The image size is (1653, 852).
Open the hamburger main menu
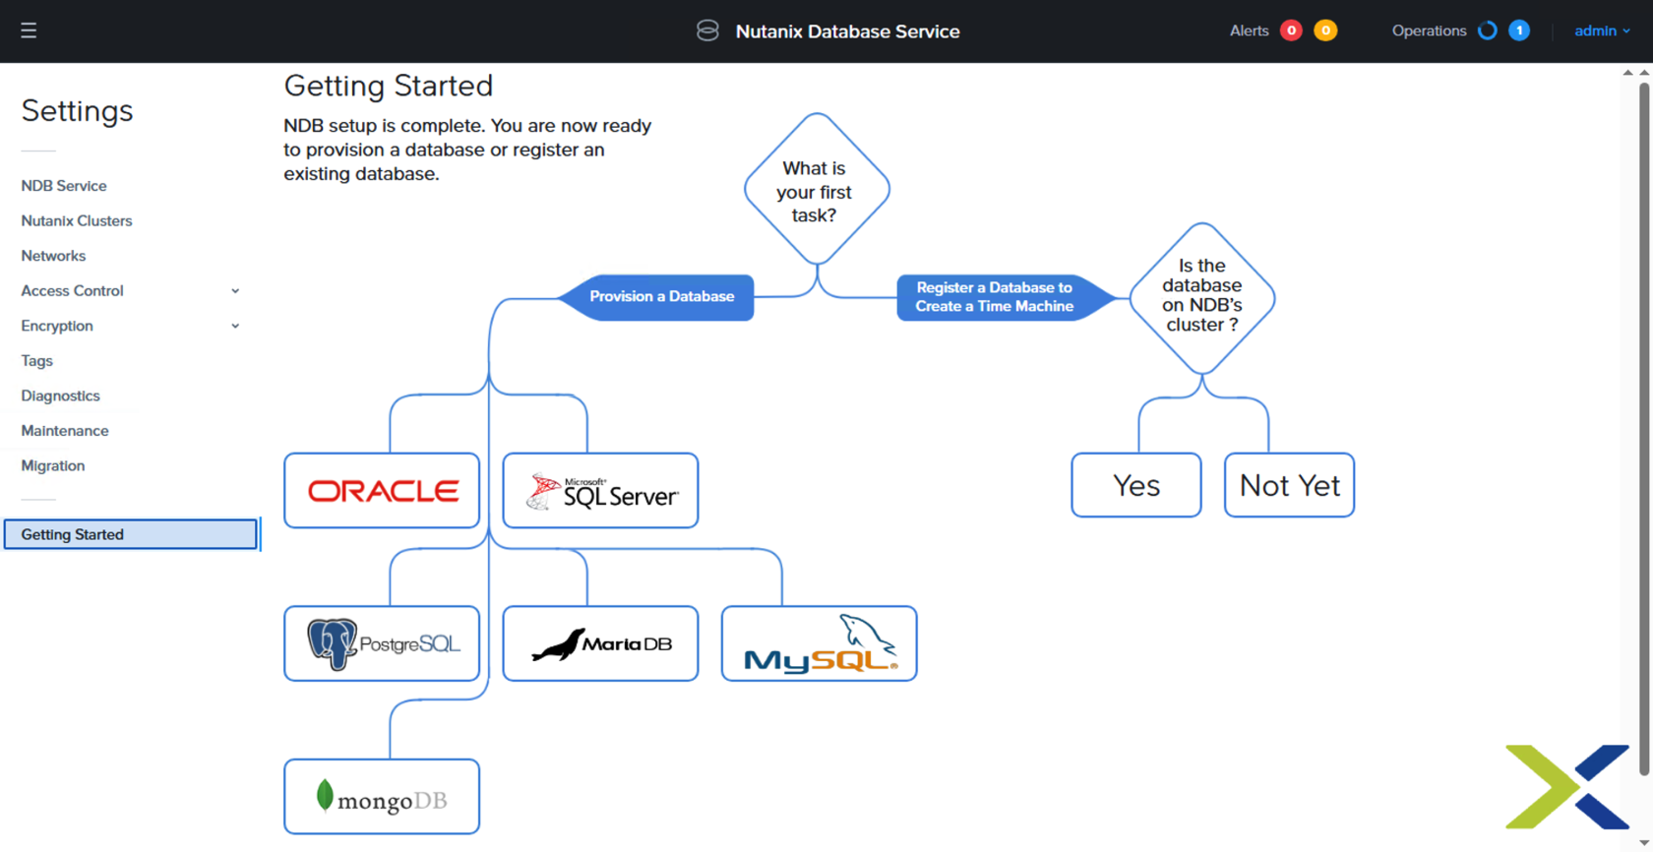[29, 30]
